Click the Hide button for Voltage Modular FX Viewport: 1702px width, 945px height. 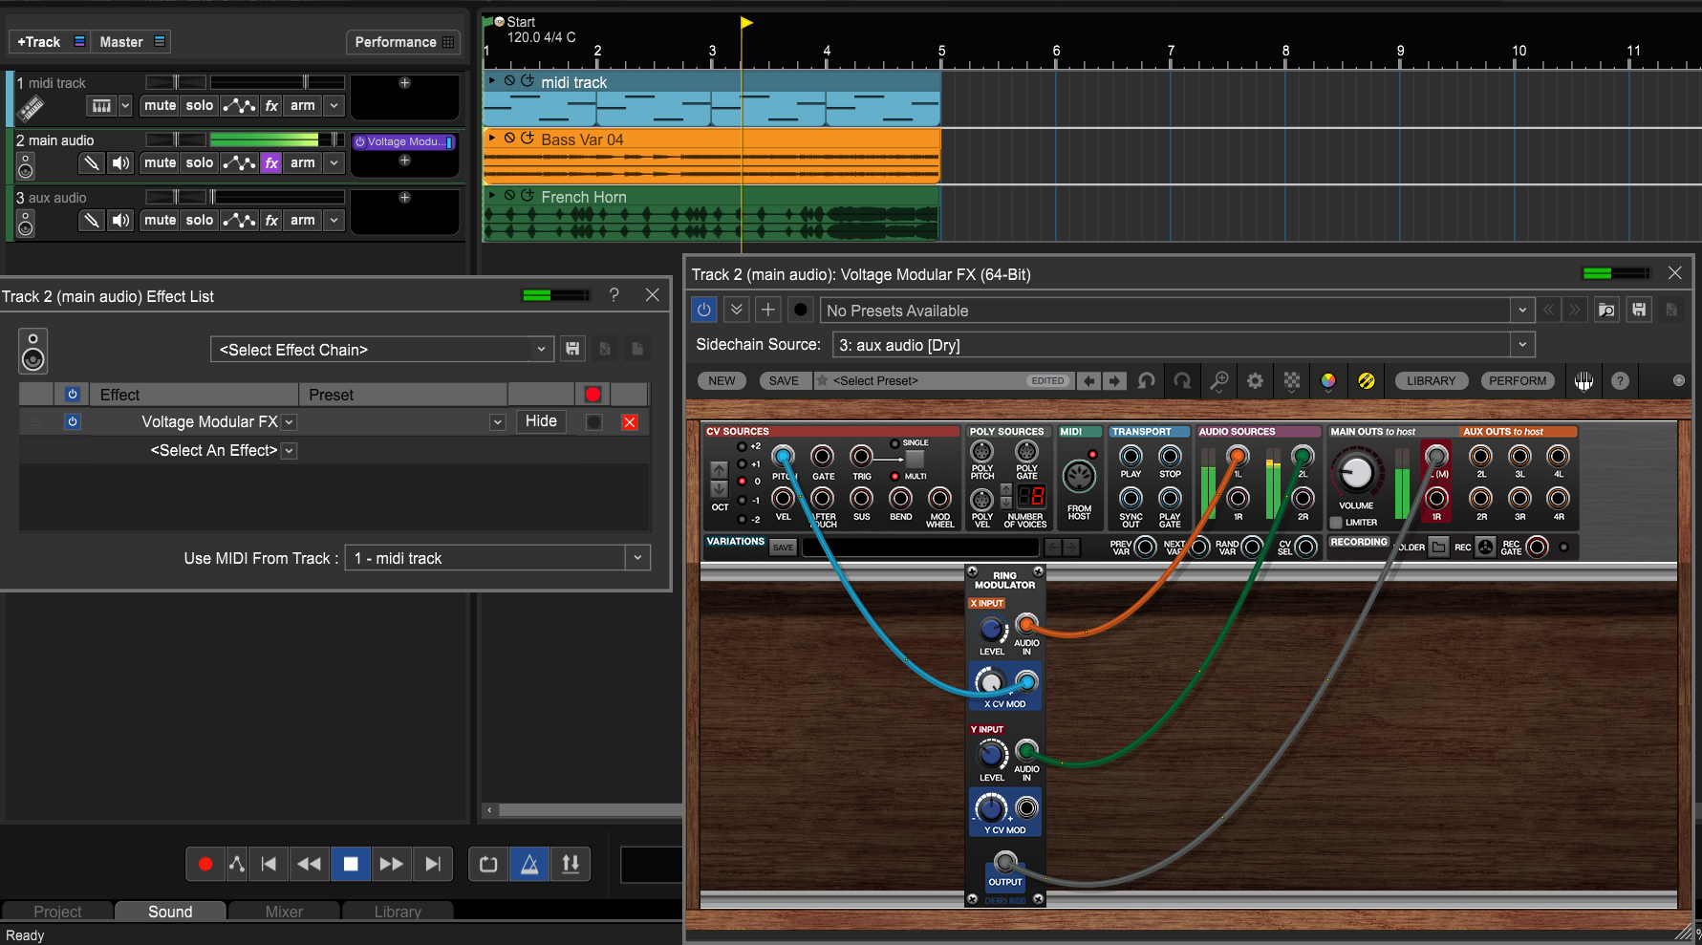(x=541, y=421)
